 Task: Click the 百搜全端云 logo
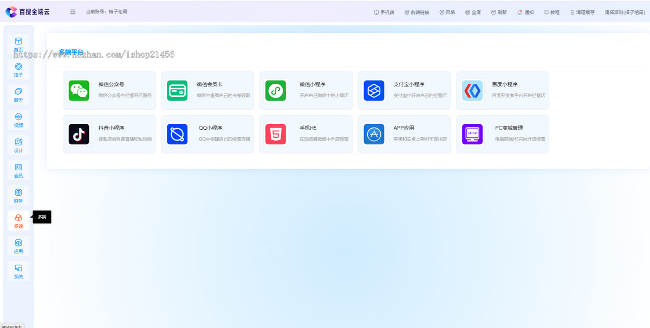pos(28,11)
